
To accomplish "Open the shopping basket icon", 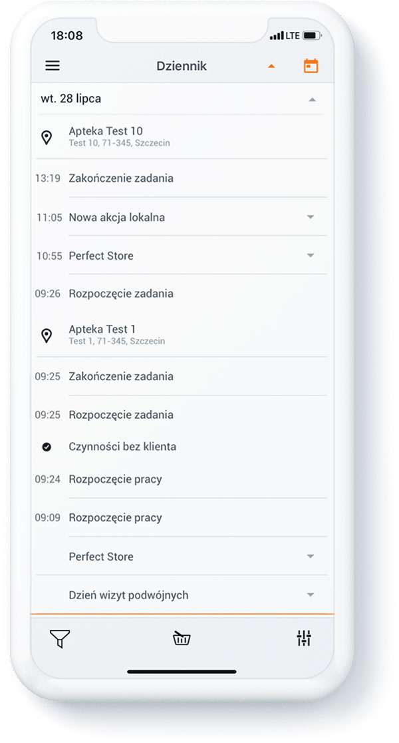I will click(182, 638).
